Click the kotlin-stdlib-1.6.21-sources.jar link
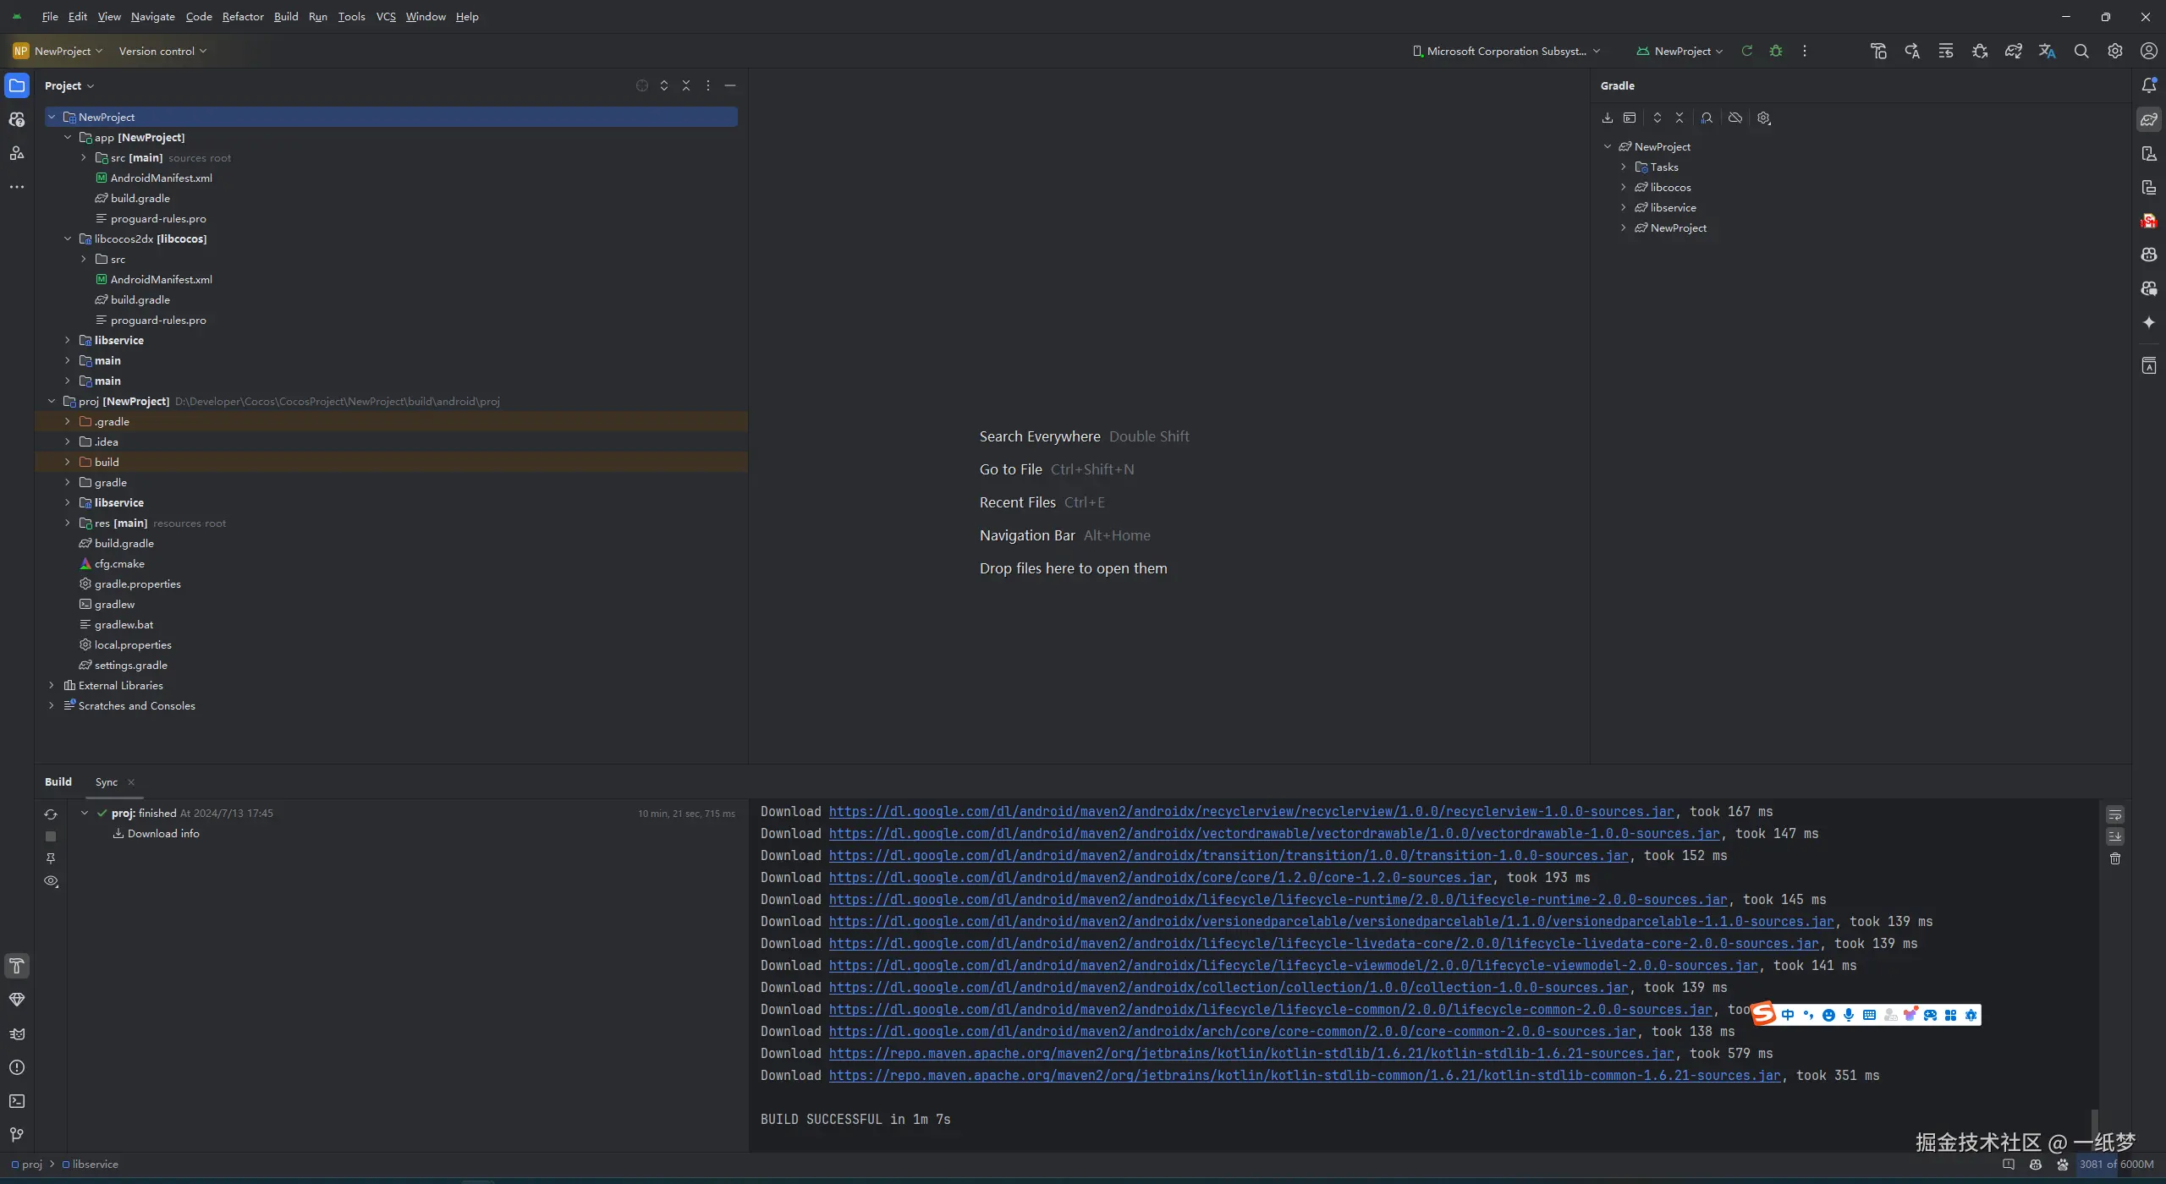The width and height of the screenshot is (2166, 1184). (x=1251, y=1054)
